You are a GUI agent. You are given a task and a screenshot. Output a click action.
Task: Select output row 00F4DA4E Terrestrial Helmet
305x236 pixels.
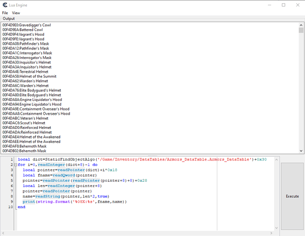click(25, 72)
